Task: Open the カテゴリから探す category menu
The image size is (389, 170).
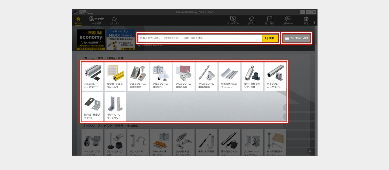Action: (x=296, y=39)
